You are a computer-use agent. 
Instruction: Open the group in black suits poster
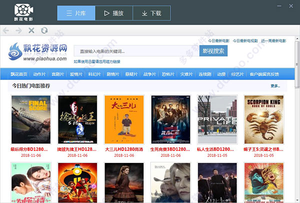tap(217, 182)
